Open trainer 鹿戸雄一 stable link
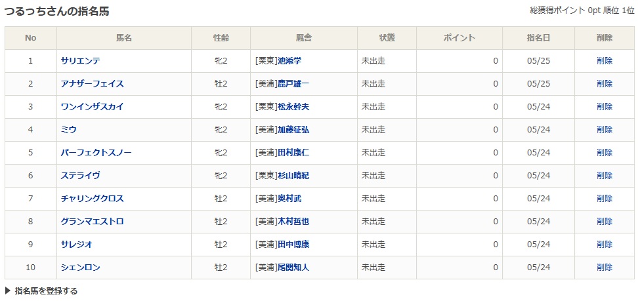638x301 pixels. click(293, 84)
